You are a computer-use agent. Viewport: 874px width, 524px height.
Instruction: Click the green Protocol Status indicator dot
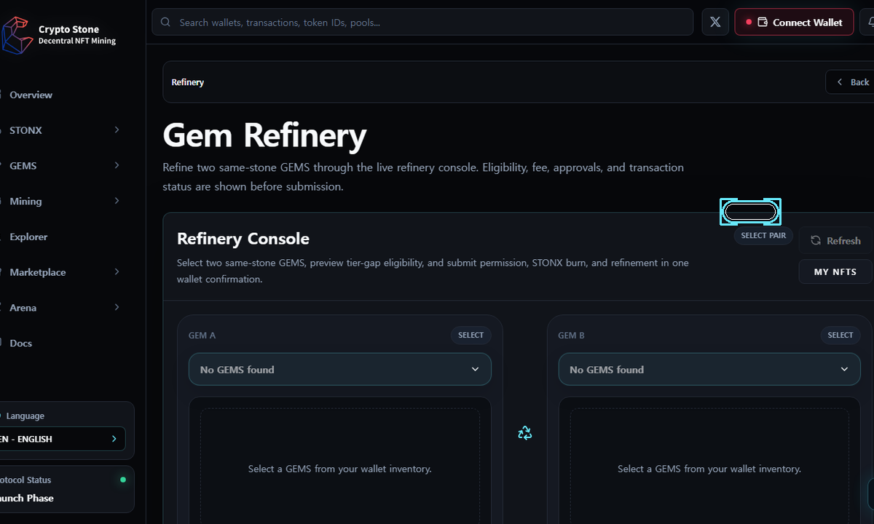(x=122, y=480)
